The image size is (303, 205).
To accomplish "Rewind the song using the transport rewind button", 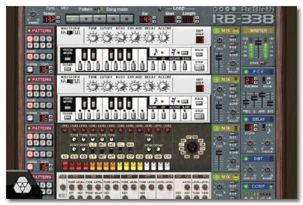I will (x=99, y=19).
